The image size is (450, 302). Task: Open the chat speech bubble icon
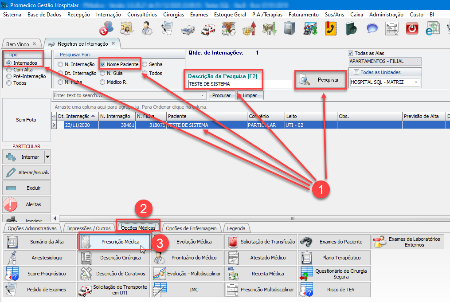(372, 29)
